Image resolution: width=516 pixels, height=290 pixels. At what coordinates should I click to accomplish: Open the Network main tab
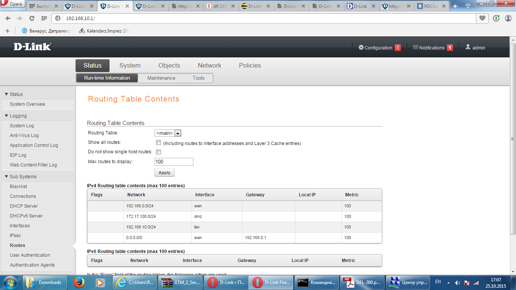[x=210, y=65]
